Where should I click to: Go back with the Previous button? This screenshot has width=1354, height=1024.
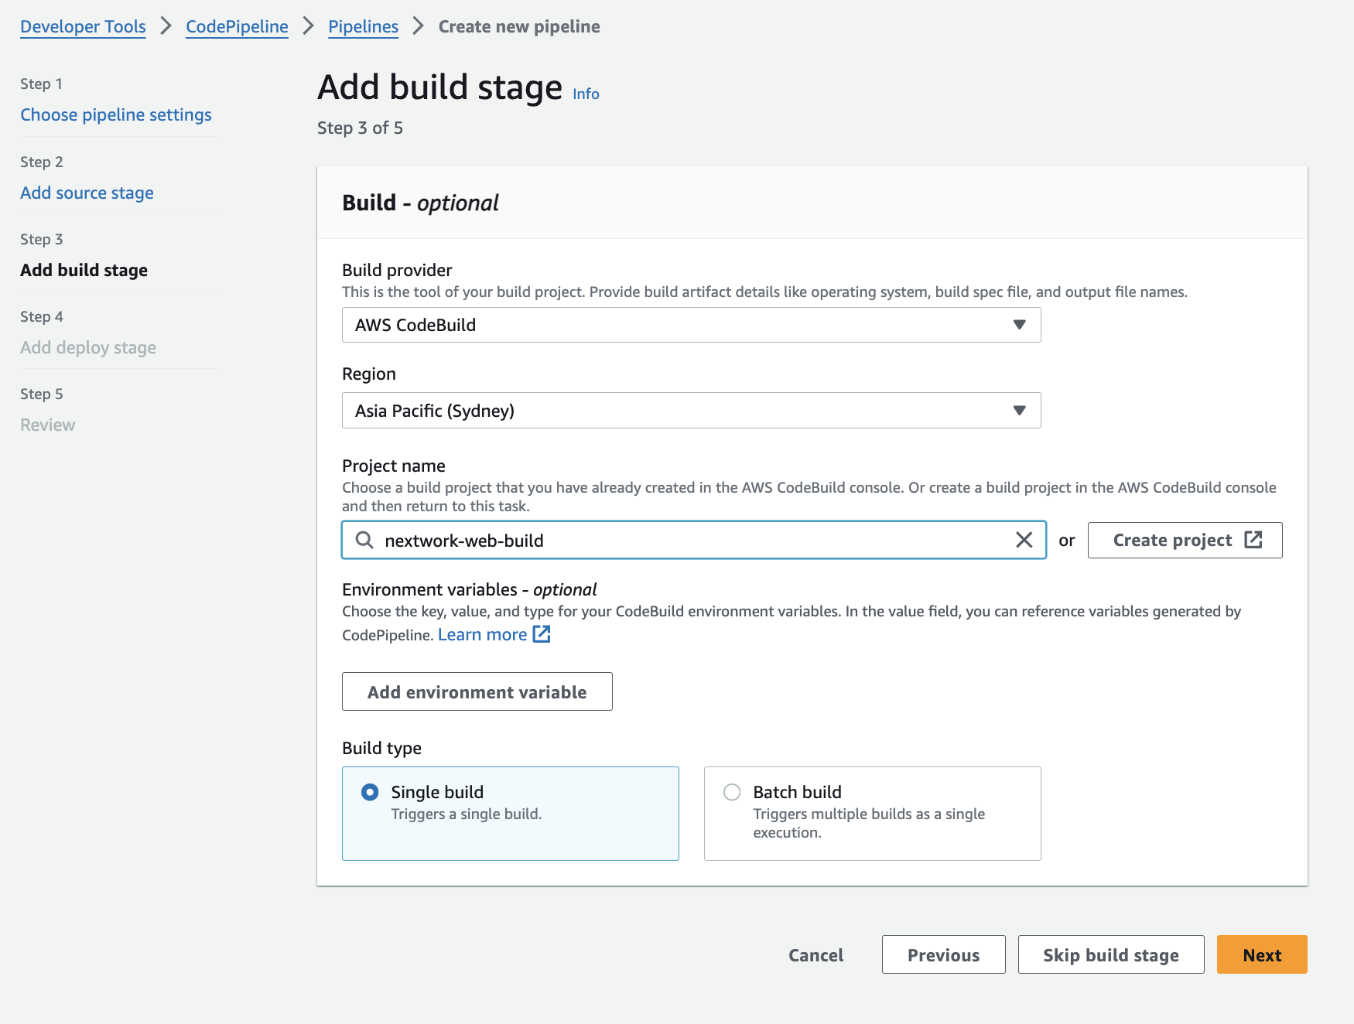pyautogui.click(x=943, y=954)
